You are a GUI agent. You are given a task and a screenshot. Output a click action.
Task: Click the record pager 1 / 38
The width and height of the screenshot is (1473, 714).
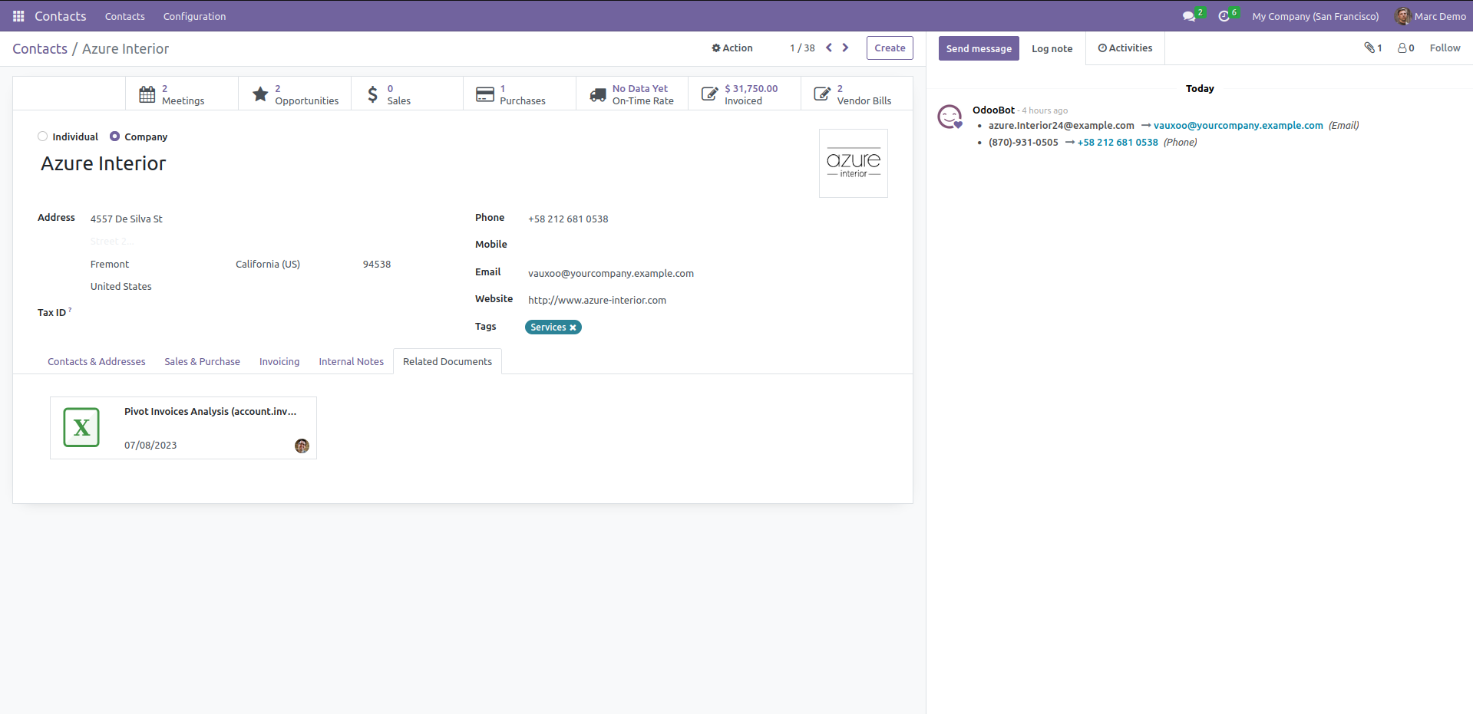(802, 48)
